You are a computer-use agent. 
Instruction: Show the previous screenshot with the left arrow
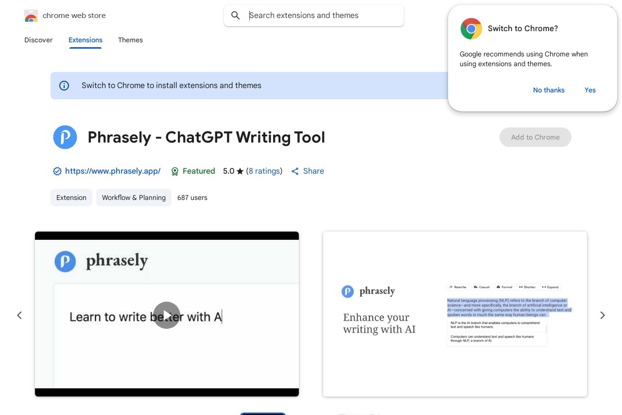click(x=19, y=315)
